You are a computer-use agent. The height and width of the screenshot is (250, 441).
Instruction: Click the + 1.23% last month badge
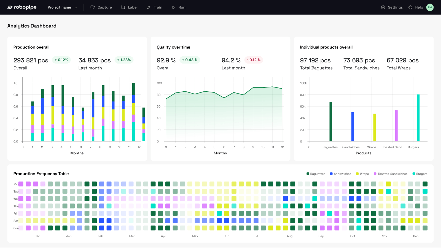[x=124, y=60]
